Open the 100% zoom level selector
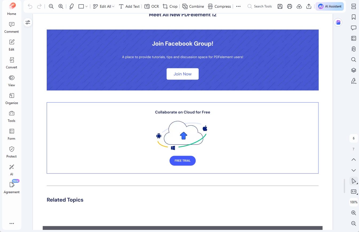Viewport: 359px width, 232px height. [354, 202]
